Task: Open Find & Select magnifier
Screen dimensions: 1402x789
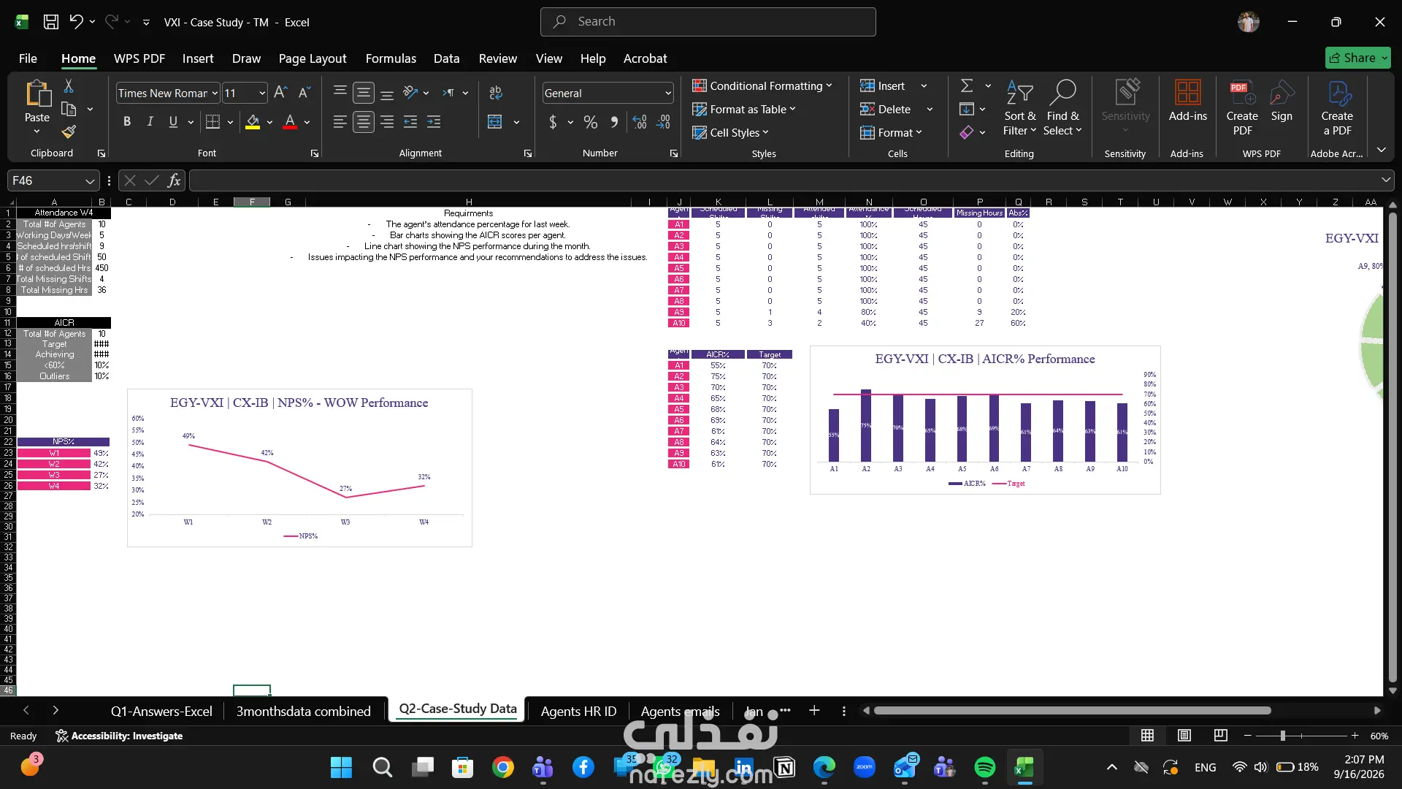Action: [x=1062, y=107]
